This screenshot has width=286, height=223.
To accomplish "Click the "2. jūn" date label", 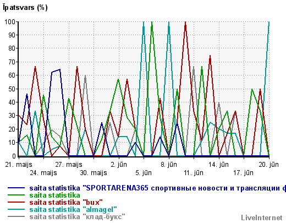I will 119,165.
